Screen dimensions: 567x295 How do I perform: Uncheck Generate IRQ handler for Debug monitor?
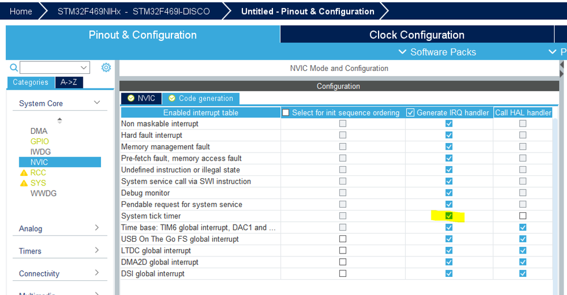click(449, 193)
